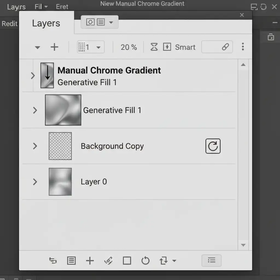Click the circular reset icon in the bottom toolbar
This screenshot has height=280, width=280.
point(145,261)
